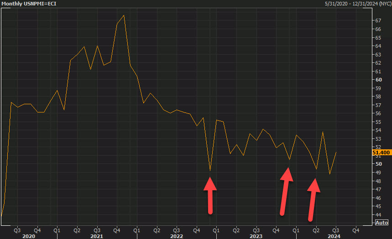The height and width of the screenshot is (239, 392).
Task: Click the 52 label on price axis
Action: tap(378, 147)
